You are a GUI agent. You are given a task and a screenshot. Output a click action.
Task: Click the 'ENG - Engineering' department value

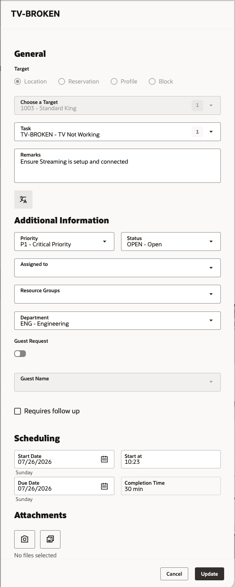click(45, 324)
